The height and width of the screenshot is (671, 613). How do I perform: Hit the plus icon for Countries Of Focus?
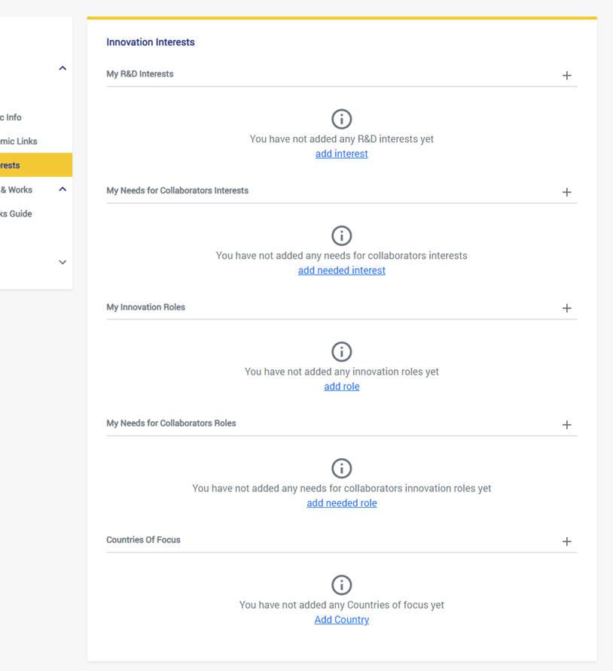[566, 542]
